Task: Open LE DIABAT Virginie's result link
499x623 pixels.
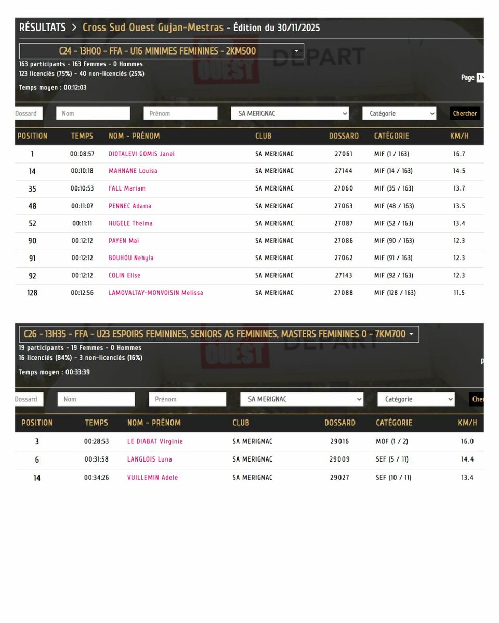Action: click(155, 442)
